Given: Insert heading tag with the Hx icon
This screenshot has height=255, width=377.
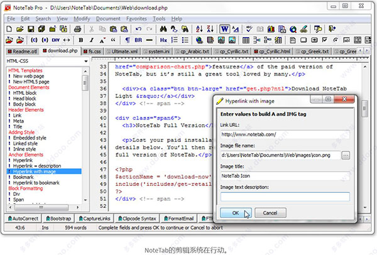Looking at the screenshot, I should [x=163, y=40].
